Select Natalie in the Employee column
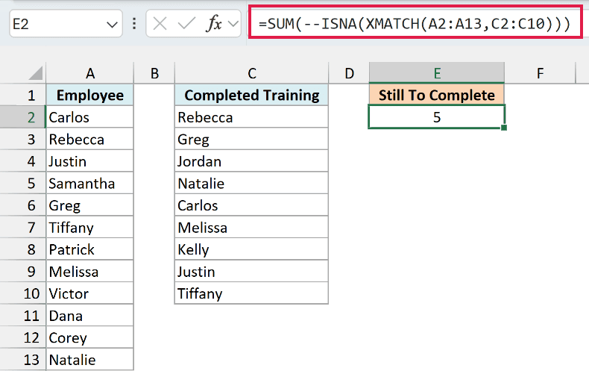 click(x=89, y=359)
